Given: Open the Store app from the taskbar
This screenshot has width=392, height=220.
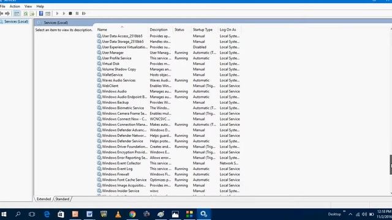Looking at the screenshot, I should (61, 214).
